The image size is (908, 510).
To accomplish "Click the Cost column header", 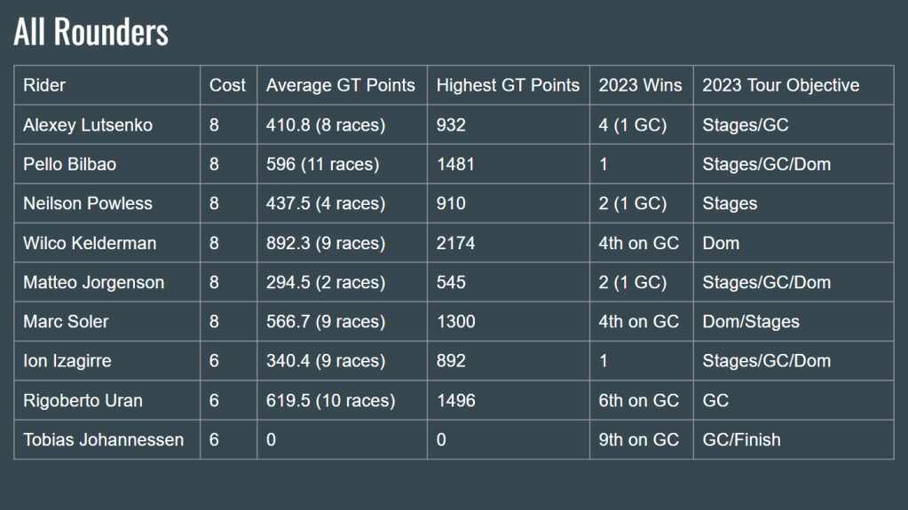I will click(x=227, y=85).
